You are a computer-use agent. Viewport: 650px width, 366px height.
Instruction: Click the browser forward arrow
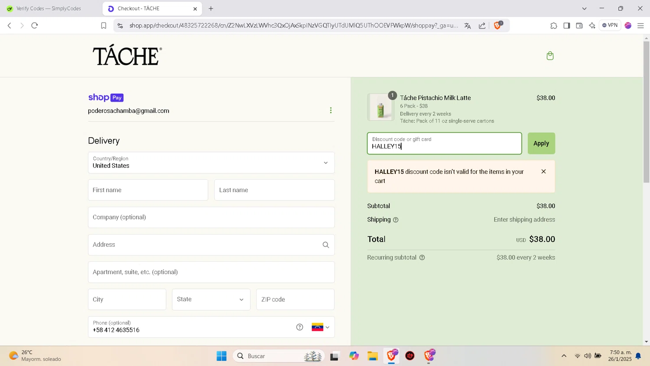22,26
